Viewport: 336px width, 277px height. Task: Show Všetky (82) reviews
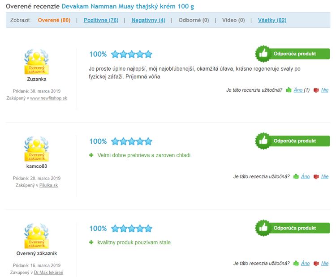point(272,20)
